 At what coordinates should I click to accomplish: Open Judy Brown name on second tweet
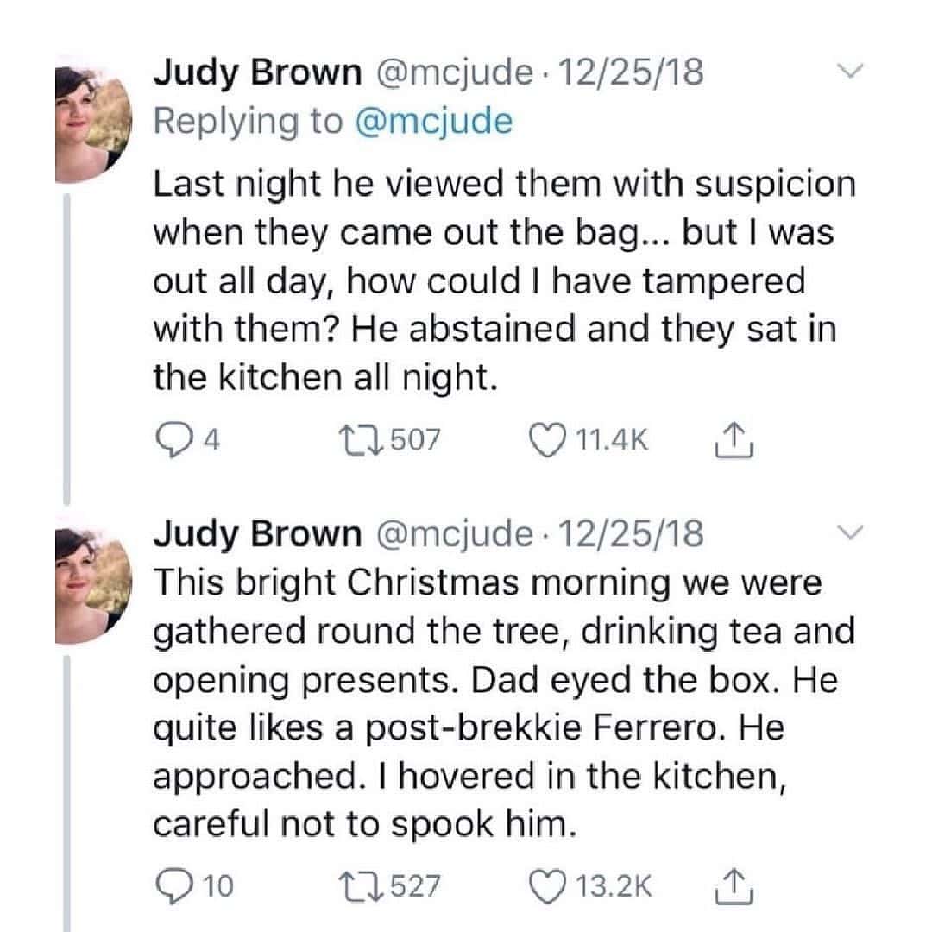coord(257,535)
